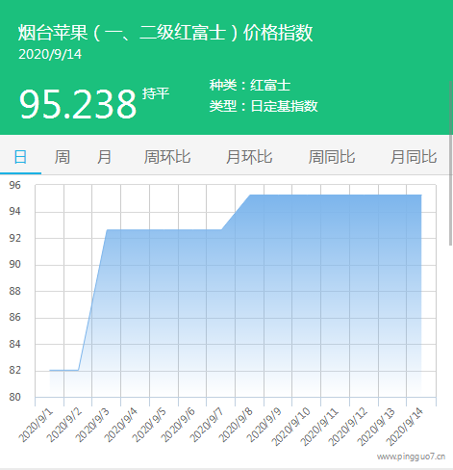Click the 类型：日定基指数 type label
The width and height of the screenshot is (453, 470).
(x=264, y=106)
